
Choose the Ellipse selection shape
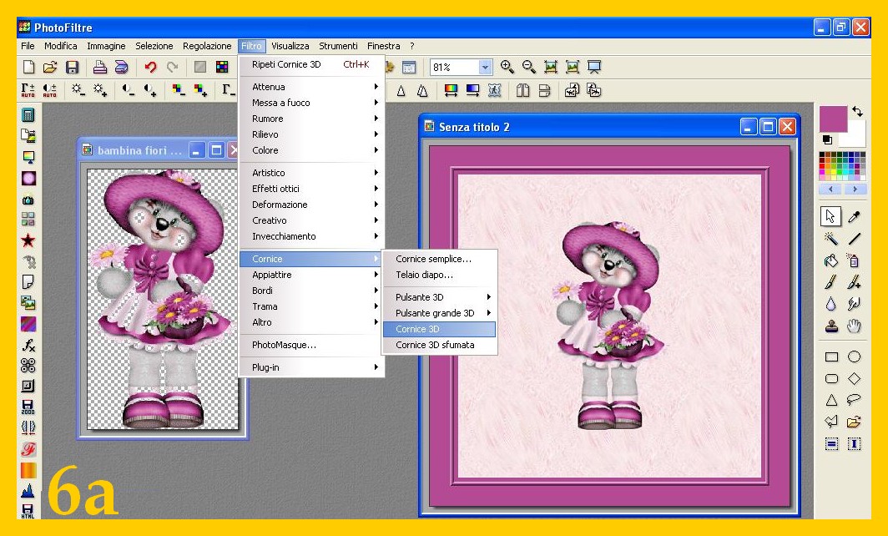854,357
